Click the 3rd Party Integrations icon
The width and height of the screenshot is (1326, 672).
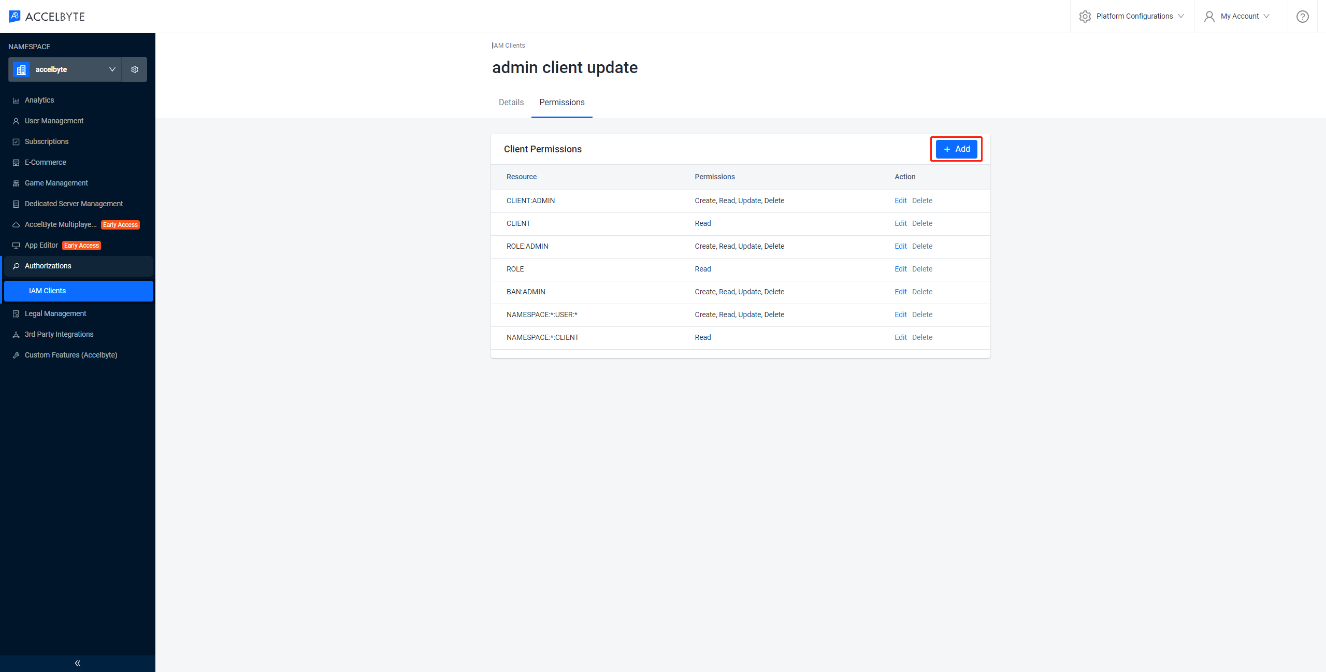[x=17, y=334]
